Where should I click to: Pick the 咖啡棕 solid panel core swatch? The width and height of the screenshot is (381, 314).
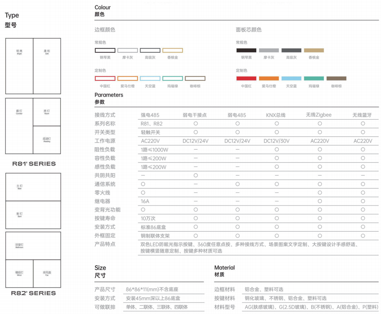[336, 78]
